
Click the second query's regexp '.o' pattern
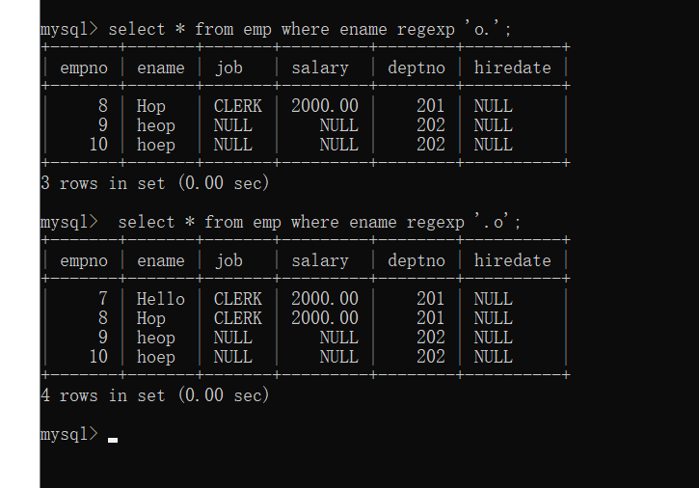coord(492,221)
